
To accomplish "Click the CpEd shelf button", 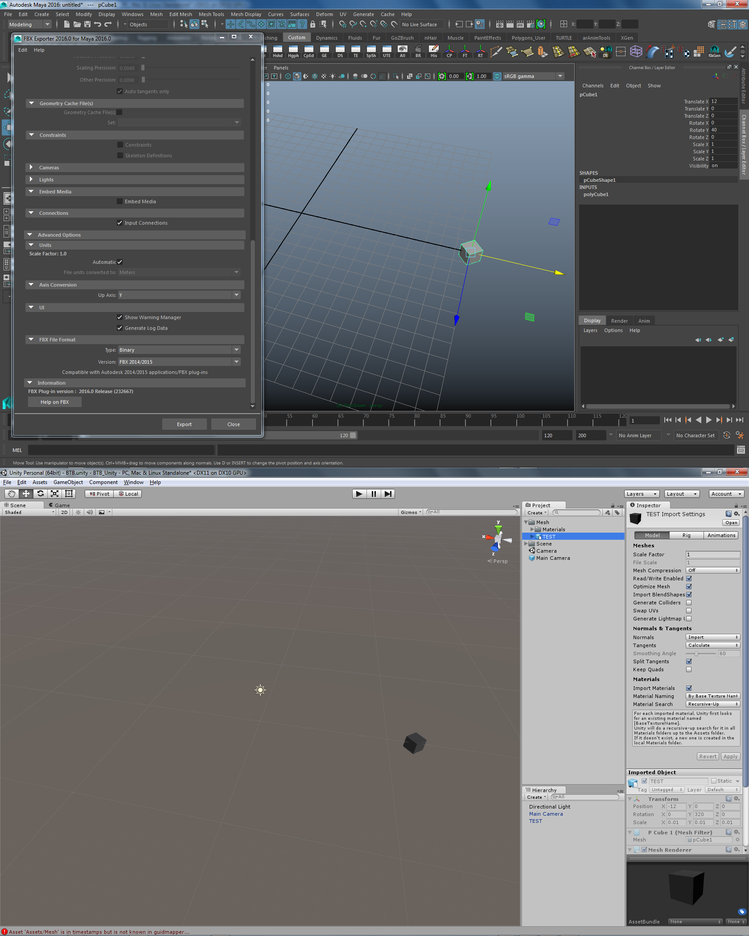I will [x=309, y=51].
